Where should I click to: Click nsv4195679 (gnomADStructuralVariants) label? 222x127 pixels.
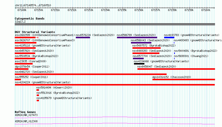pos(64,98)
